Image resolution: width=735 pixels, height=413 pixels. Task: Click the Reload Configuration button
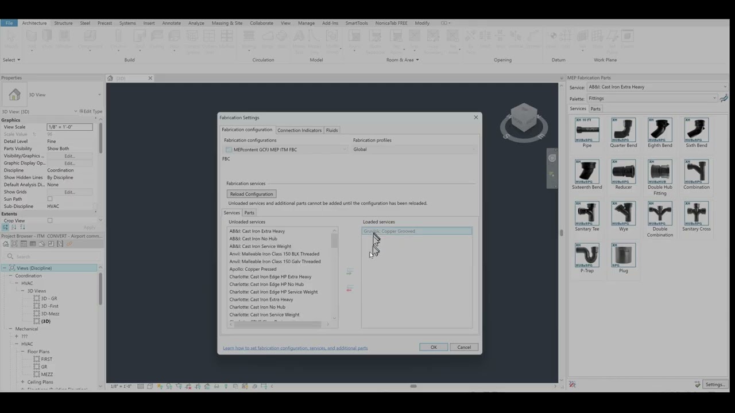coord(252,194)
